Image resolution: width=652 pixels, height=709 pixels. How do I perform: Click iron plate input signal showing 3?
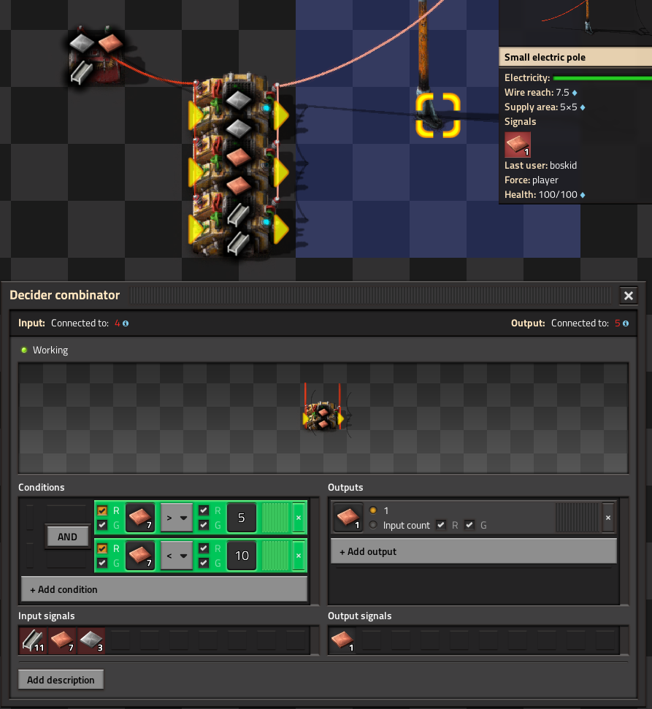(x=91, y=640)
